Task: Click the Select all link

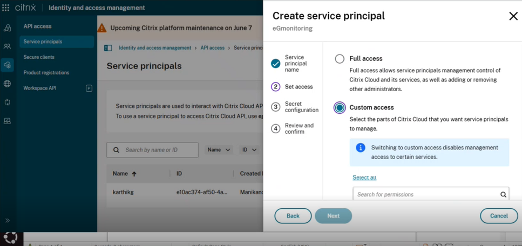Action: click(364, 177)
